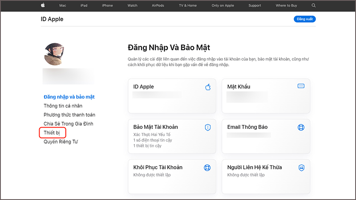Open the Bảo Mật Tài Khoản card
356x200 pixels.
click(x=172, y=136)
